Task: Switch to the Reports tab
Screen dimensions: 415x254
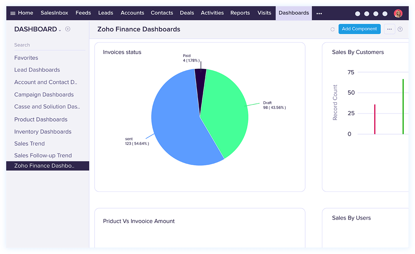Action: [x=240, y=13]
